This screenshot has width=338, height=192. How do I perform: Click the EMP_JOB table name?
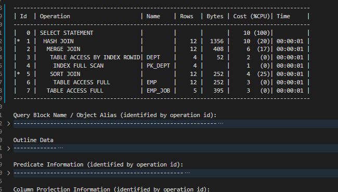pos(158,91)
